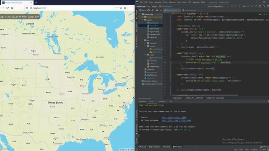Select the Local terminal session tab
269x151 pixels.
pos(152,102)
